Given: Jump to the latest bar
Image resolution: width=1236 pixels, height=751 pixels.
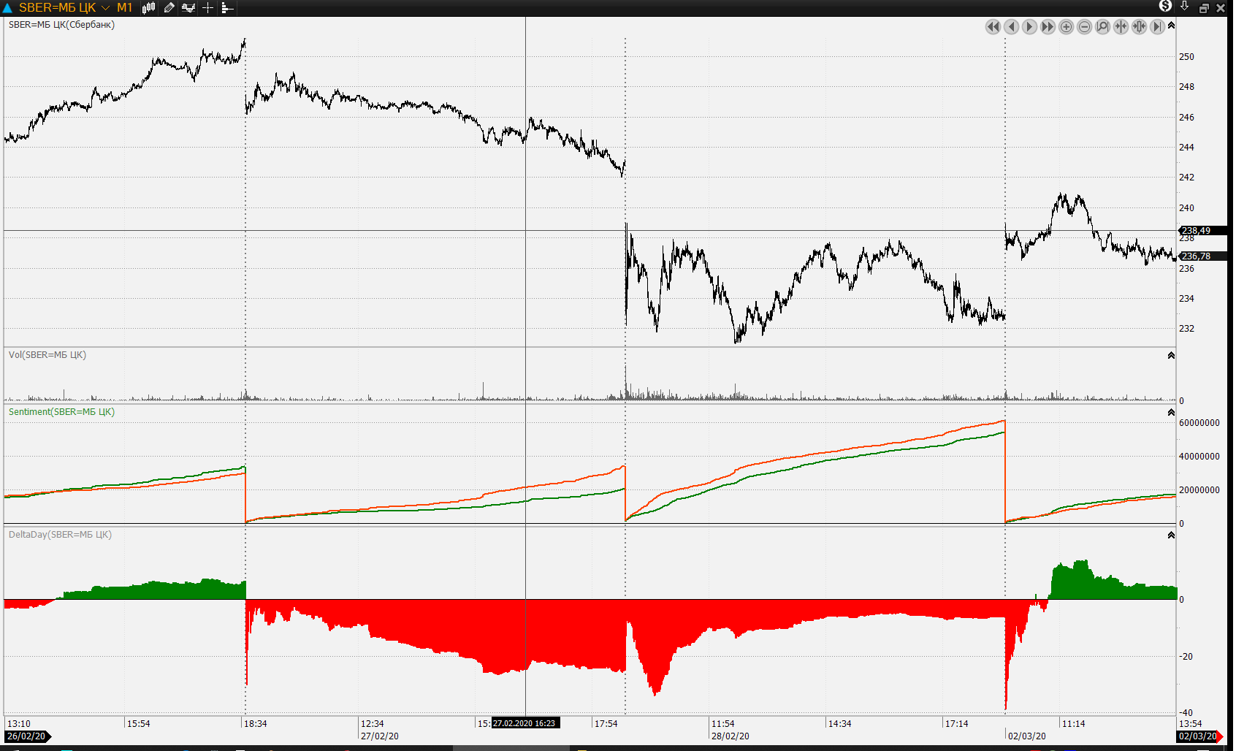Looking at the screenshot, I should click(x=1157, y=27).
